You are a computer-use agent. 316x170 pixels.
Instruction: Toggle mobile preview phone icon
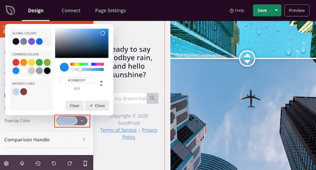pyautogui.click(x=85, y=164)
